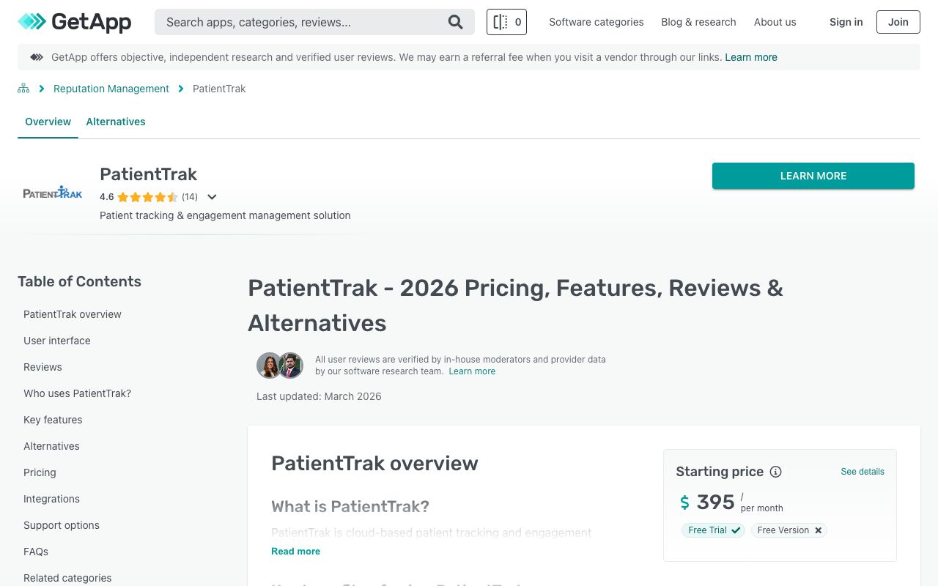Click the Join button
The height and width of the screenshot is (586, 938).
click(898, 22)
